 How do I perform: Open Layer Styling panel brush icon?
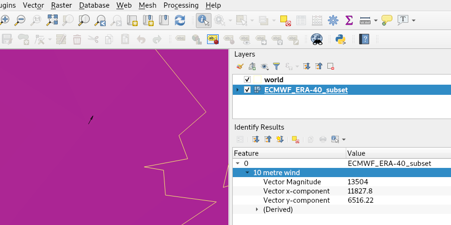(240, 67)
